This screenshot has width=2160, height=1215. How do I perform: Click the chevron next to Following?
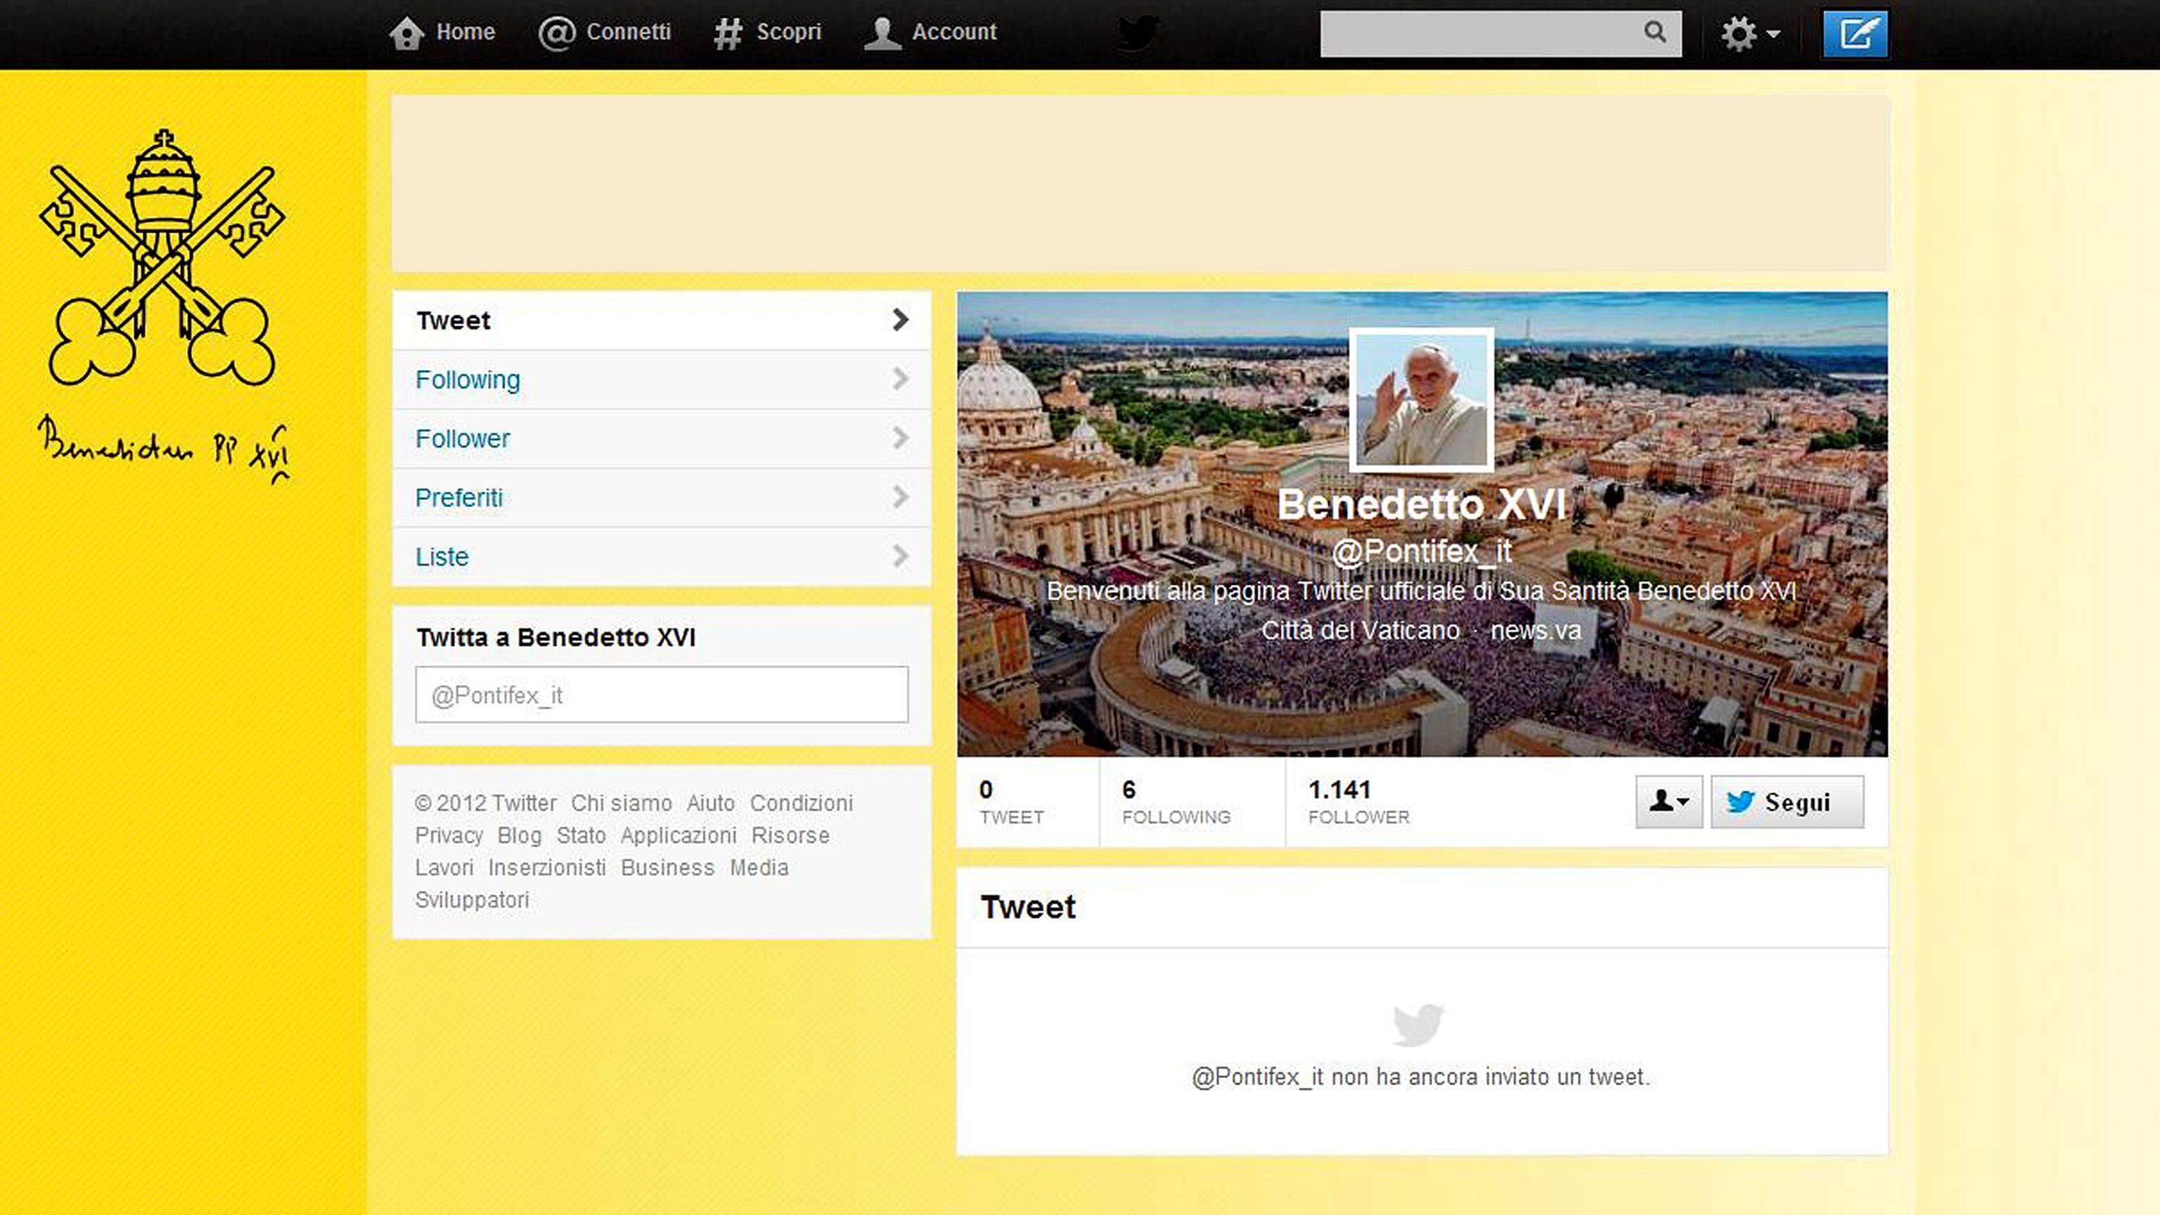point(901,379)
